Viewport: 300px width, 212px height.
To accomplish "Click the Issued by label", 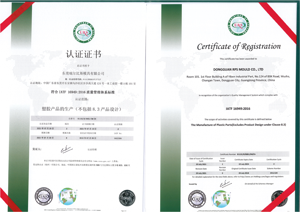I will coord(193,184).
